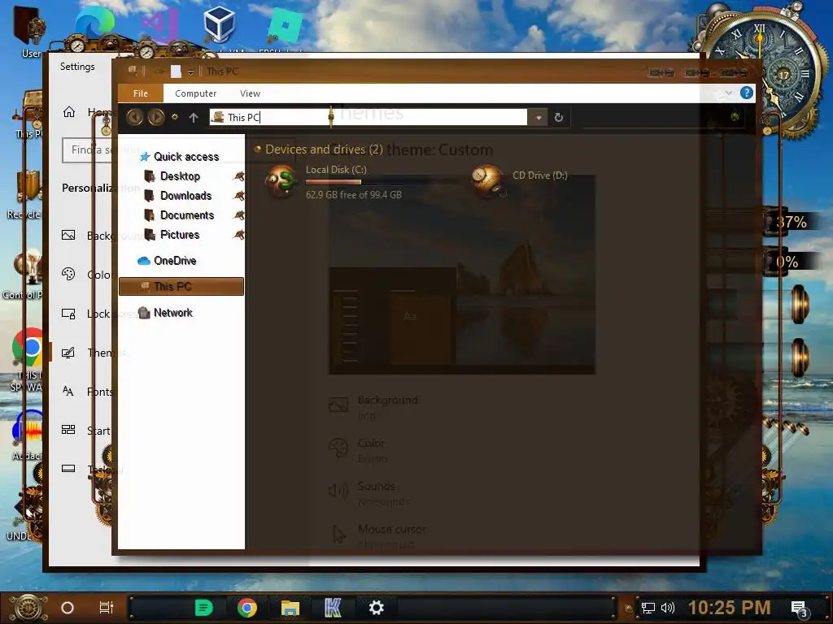Click the volume speaker tray icon
The height and width of the screenshot is (624, 833).
click(x=667, y=608)
